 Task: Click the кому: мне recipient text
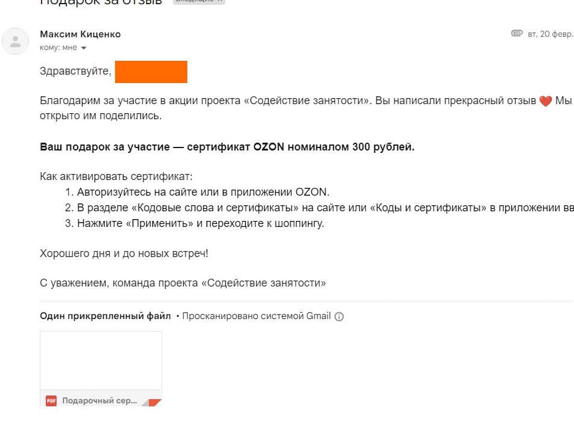(x=58, y=48)
